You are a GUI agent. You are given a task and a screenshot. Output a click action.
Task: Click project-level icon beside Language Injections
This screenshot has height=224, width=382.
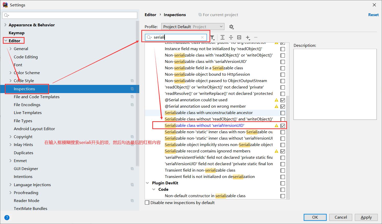(132, 185)
